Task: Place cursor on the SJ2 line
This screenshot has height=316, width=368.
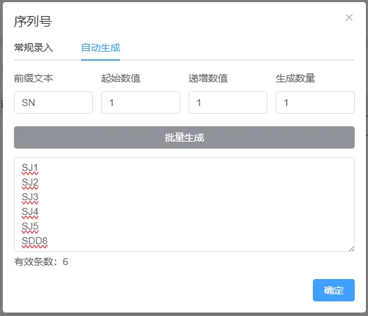Action: [30, 183]
